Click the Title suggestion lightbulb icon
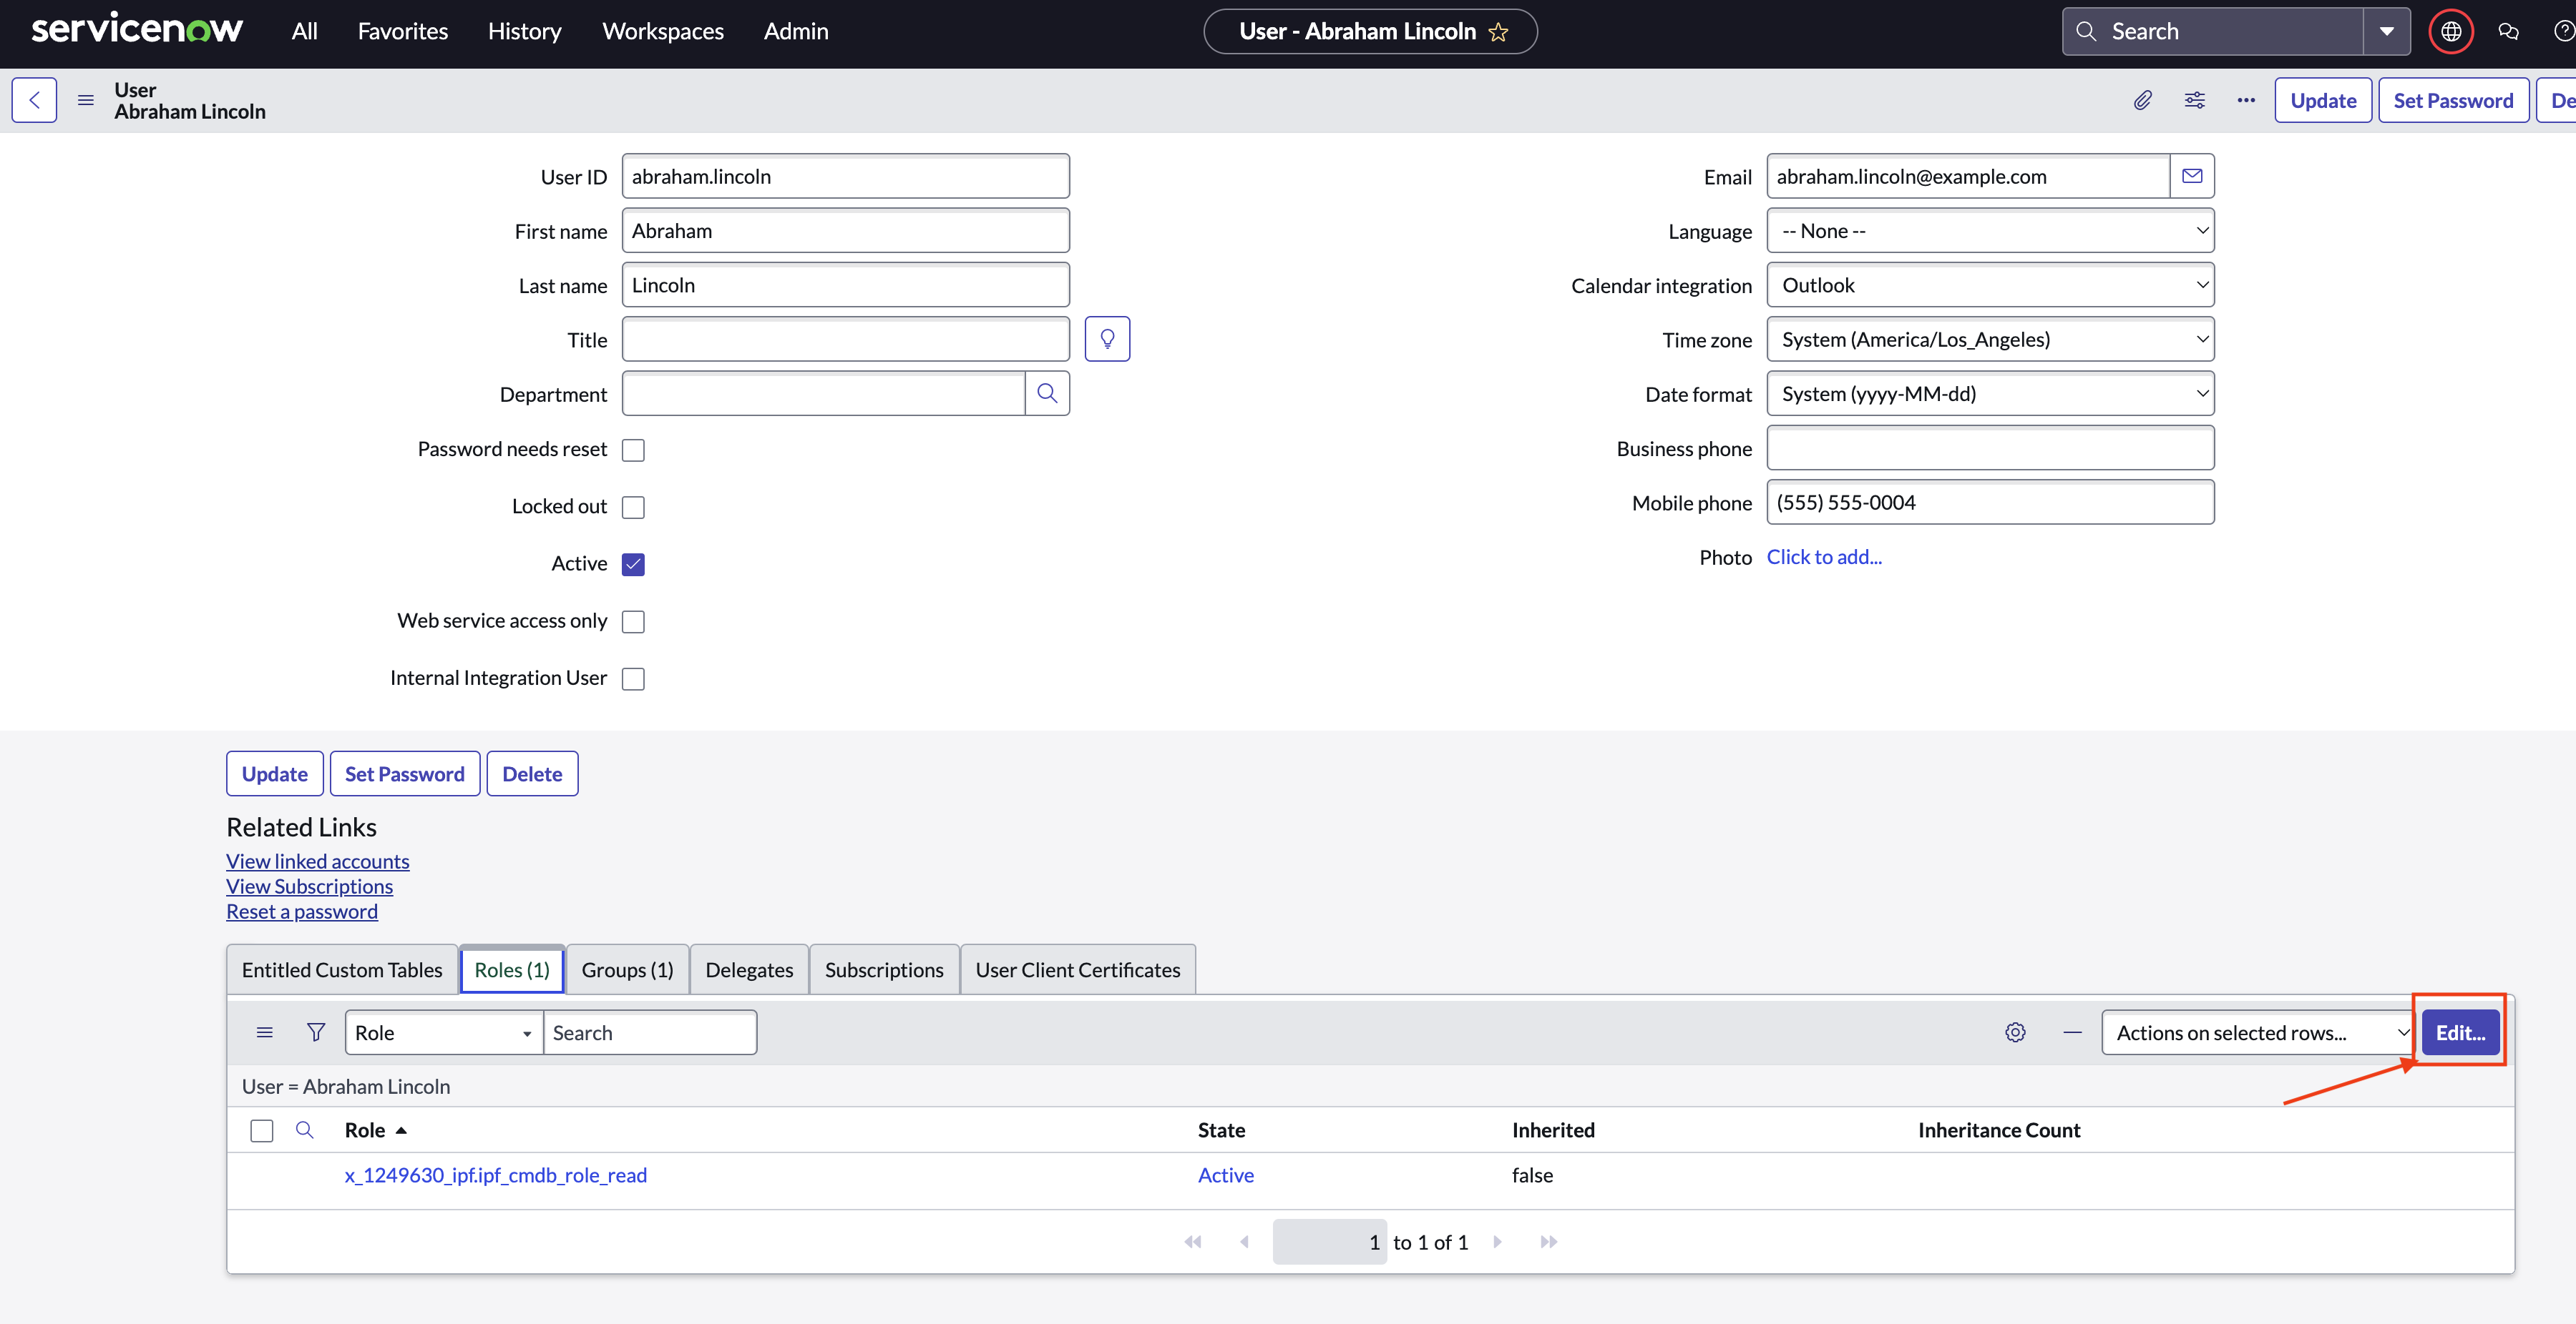Screen dimensions: 2576x1324 pos(1107,340)
